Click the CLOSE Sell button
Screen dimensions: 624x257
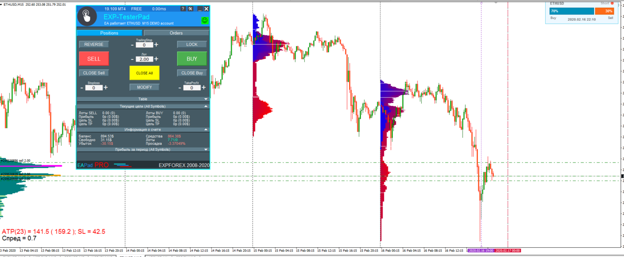[x=94, y=73]
